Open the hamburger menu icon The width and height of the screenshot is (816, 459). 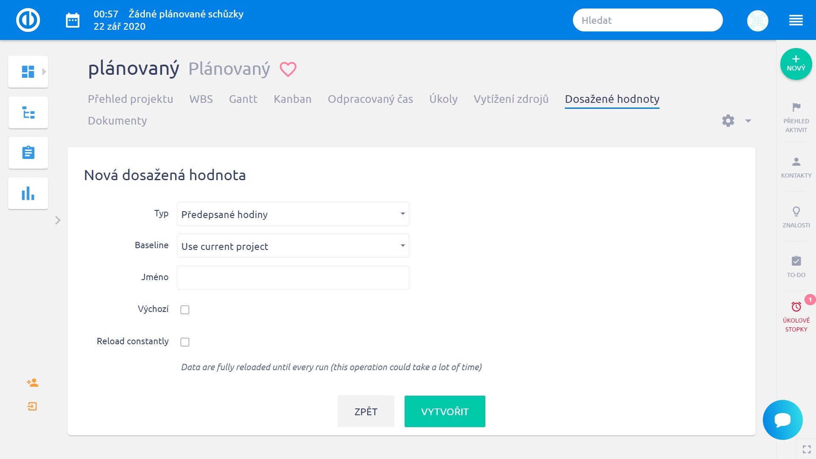(x=796, y=20)
